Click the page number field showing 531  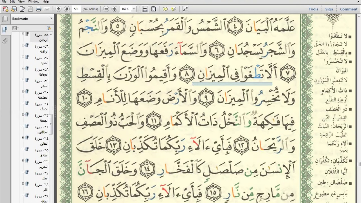tap(76, 9)
